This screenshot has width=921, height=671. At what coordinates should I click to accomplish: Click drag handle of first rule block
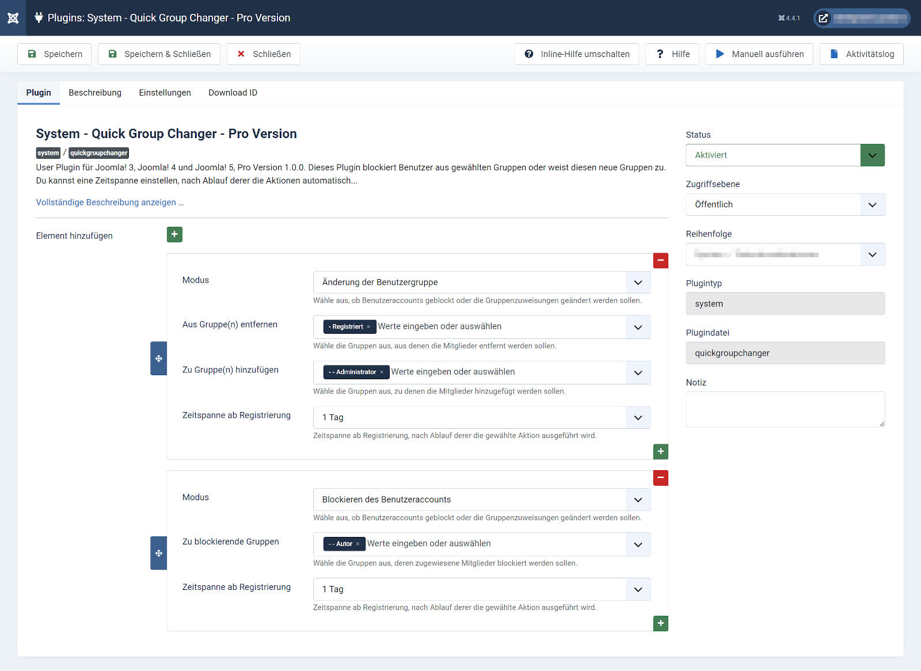158,359
